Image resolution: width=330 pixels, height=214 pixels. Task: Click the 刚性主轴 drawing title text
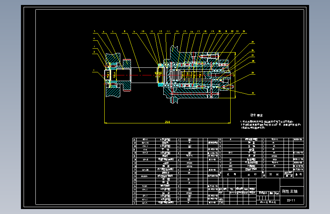[x=290, y=191]
